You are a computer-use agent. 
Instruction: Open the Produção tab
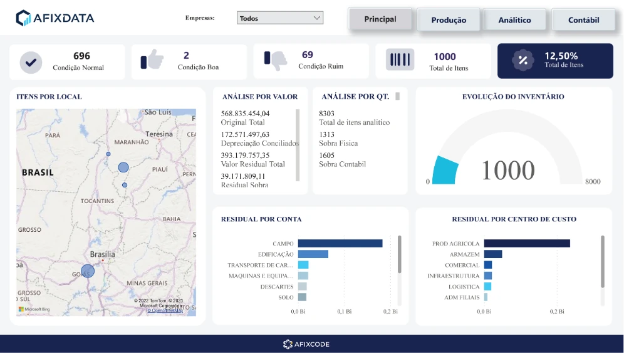449,20
